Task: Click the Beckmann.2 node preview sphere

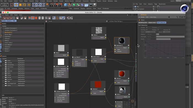Action: pos(122,41)
